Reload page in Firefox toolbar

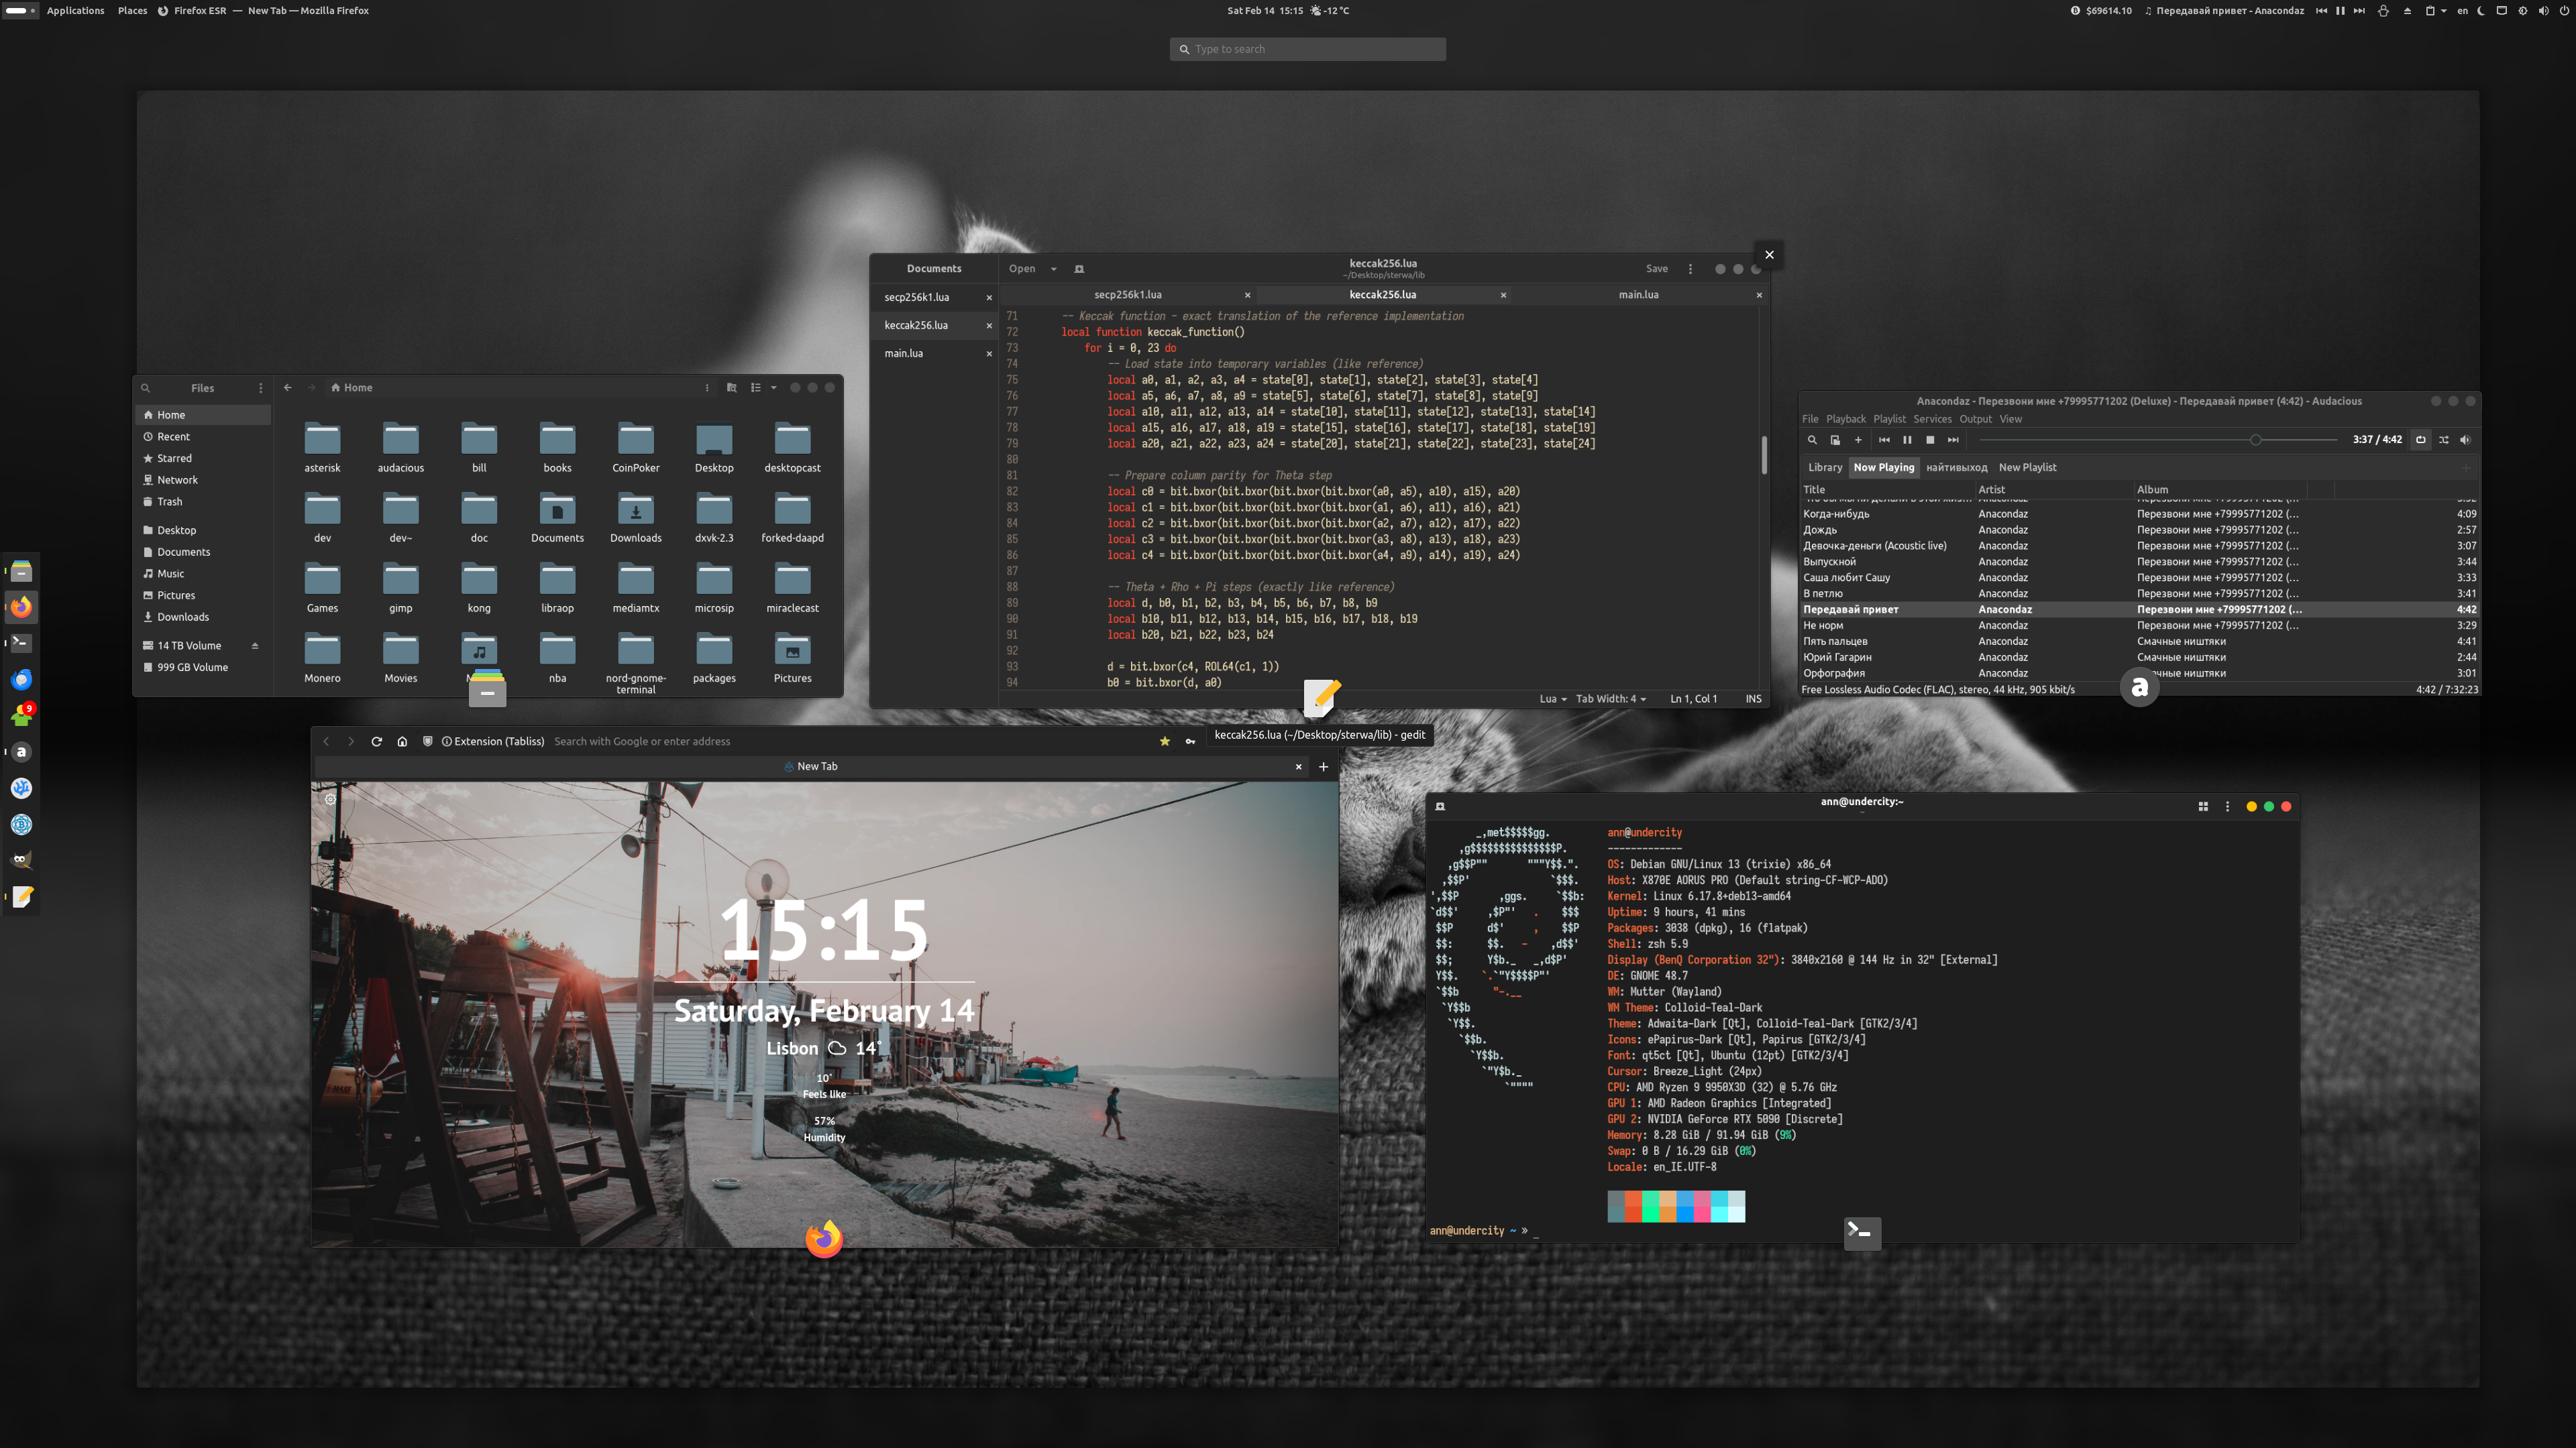click(x=377, y=741)
